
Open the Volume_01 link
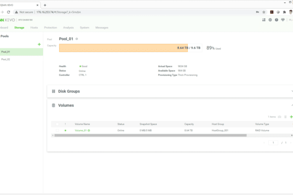(x=81, y=130)
